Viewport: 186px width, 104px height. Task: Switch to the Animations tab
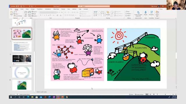(x=48, y=9)
